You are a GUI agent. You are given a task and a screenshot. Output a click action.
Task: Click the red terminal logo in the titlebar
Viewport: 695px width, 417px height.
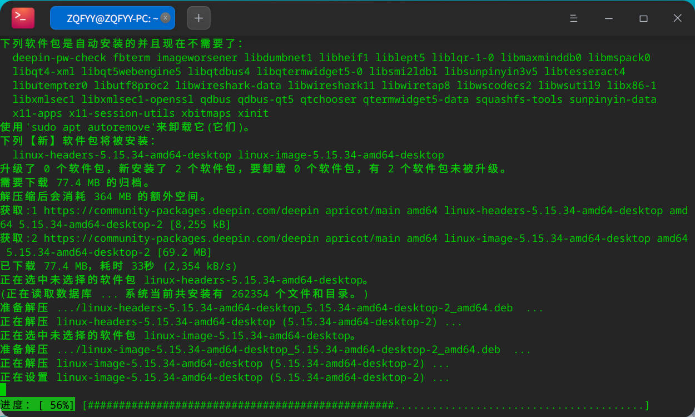click(22, 18)
